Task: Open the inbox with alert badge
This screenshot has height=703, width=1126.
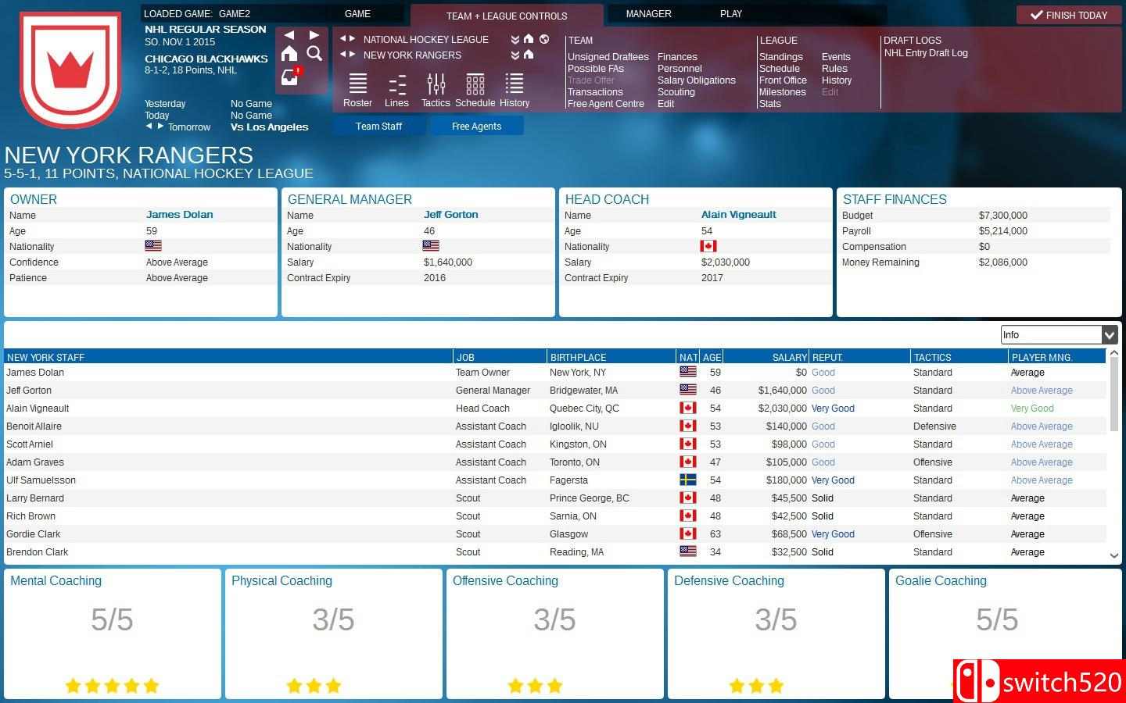Action: click(x=290, y=77)
